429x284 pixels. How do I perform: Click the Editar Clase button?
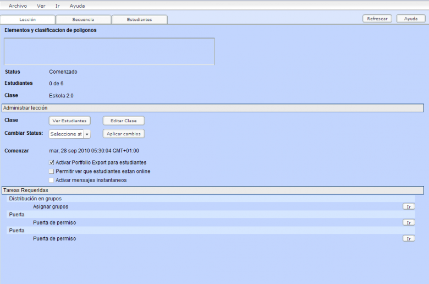(124, 121)
